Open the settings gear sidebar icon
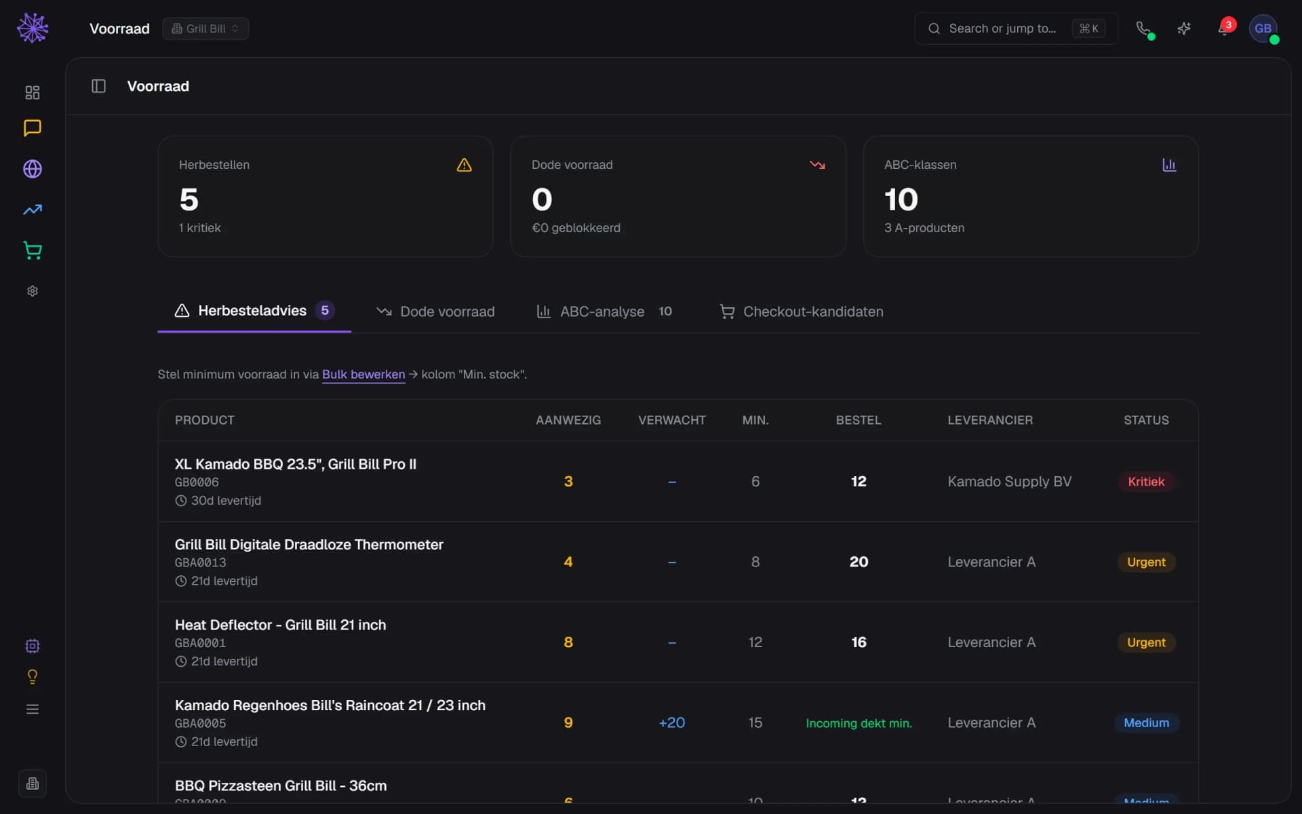The width and height of the screenshot is (1302, 814). click(x=33, y=291)
